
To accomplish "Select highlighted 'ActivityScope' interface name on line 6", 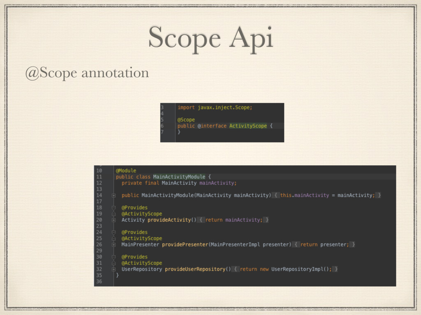I will point(248,126).
